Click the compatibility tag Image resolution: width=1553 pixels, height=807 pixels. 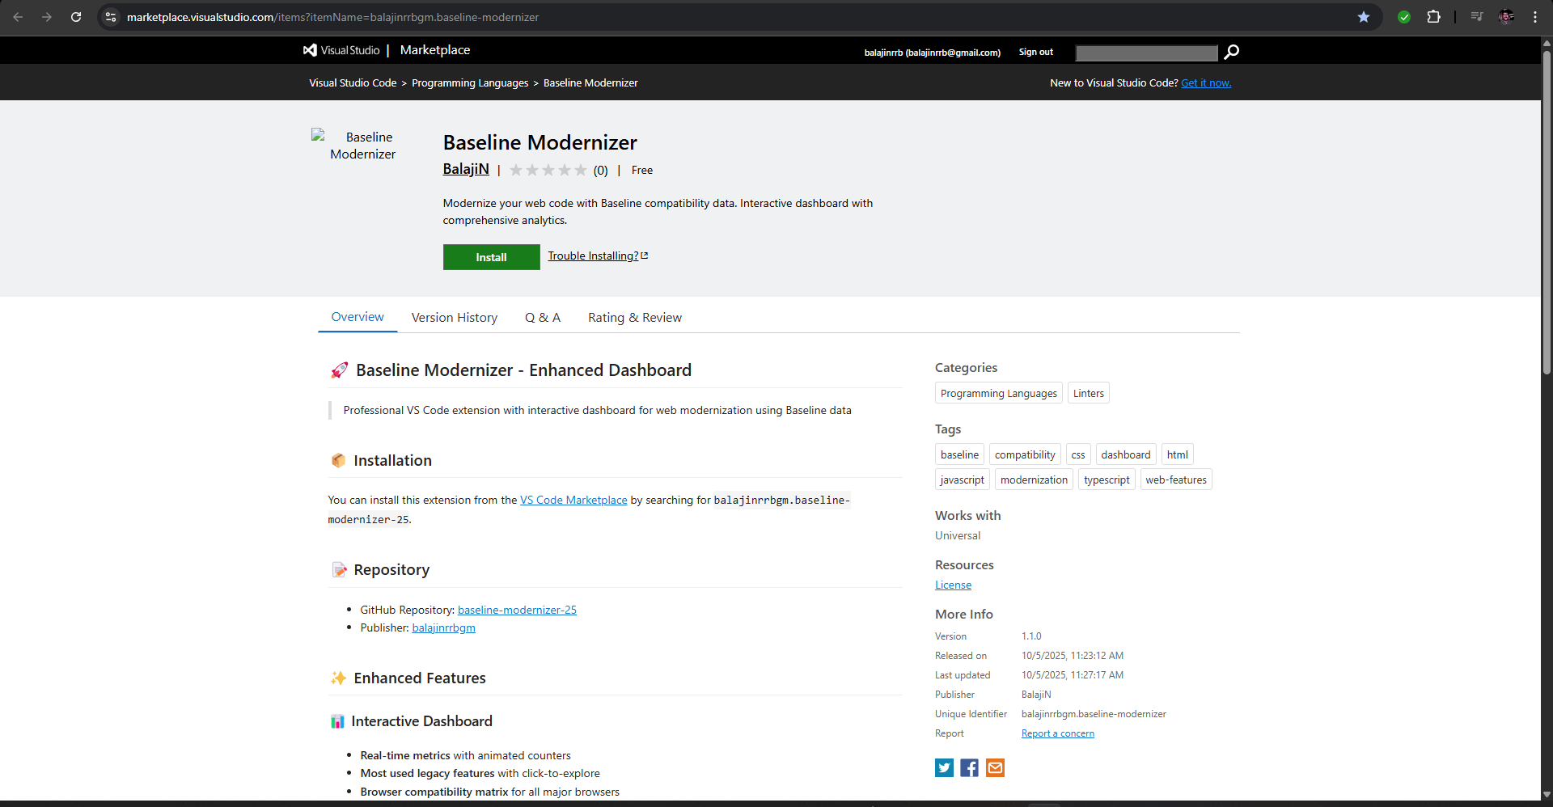click(x=1025, y=454)
